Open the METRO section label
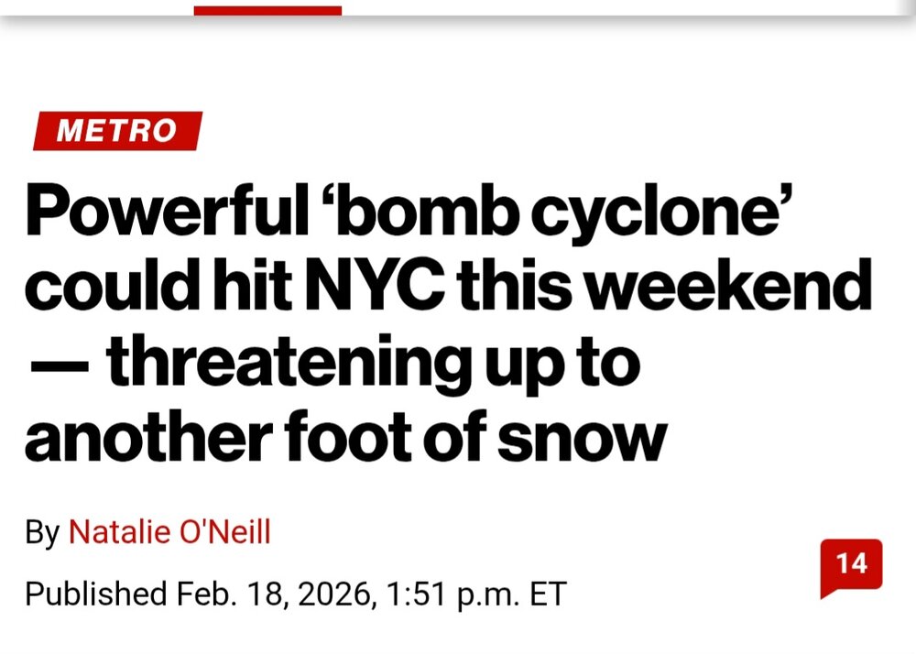This screenshot has width=916, height=654. 116,131
